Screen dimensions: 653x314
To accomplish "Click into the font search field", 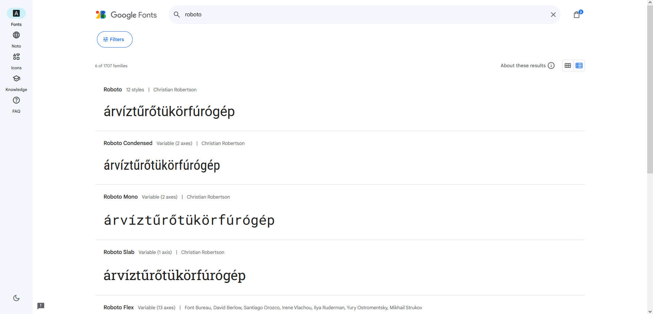I will point(340,15).
